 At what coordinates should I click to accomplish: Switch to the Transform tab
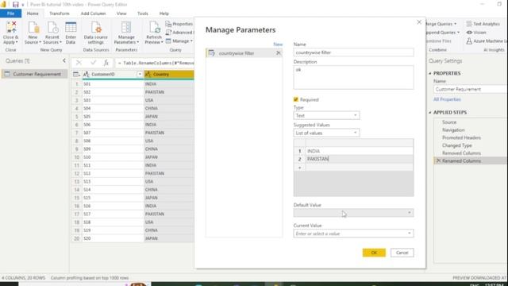[x=60, y=14]
